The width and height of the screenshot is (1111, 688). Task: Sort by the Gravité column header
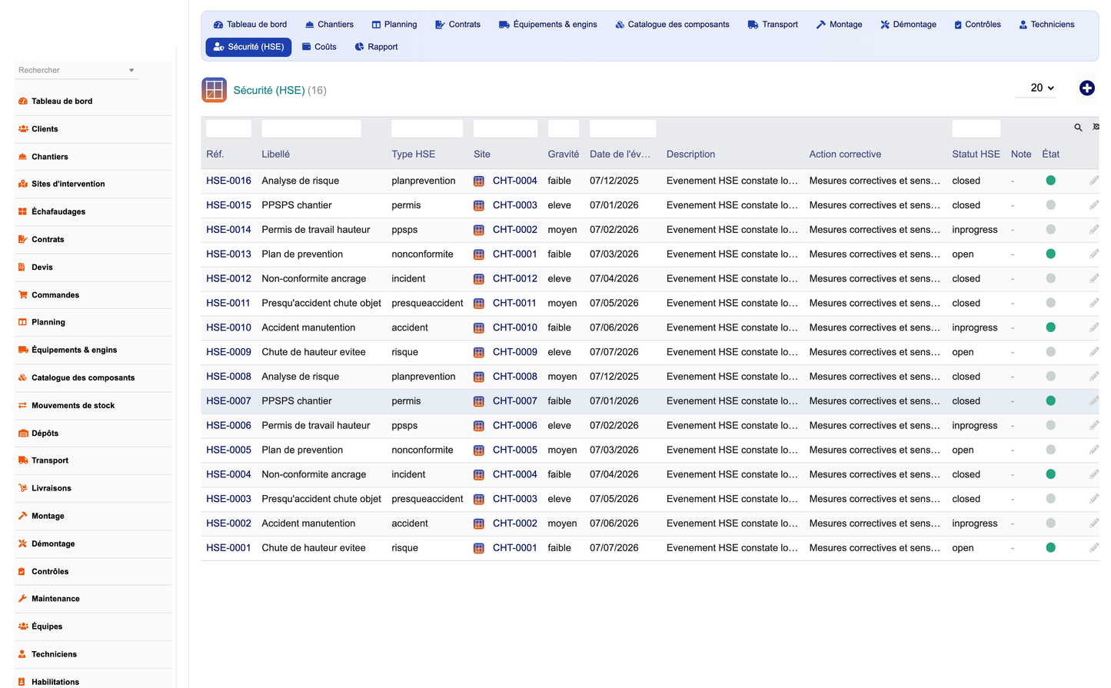click(x=563, y=155)
